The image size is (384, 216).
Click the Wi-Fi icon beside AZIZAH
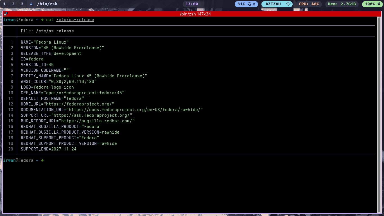pyautogui.click(x=288, y=4)
